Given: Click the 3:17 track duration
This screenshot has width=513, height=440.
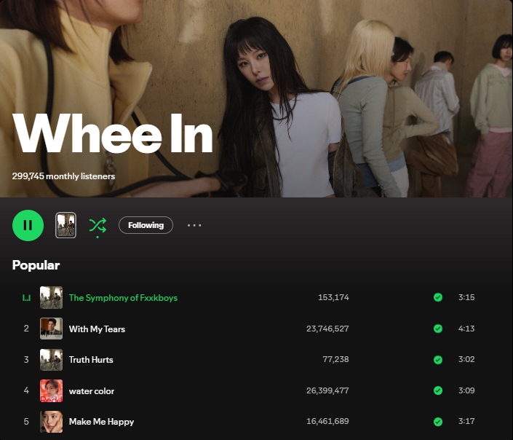Looking at the screenshot, I should click(x=466, y=421).
